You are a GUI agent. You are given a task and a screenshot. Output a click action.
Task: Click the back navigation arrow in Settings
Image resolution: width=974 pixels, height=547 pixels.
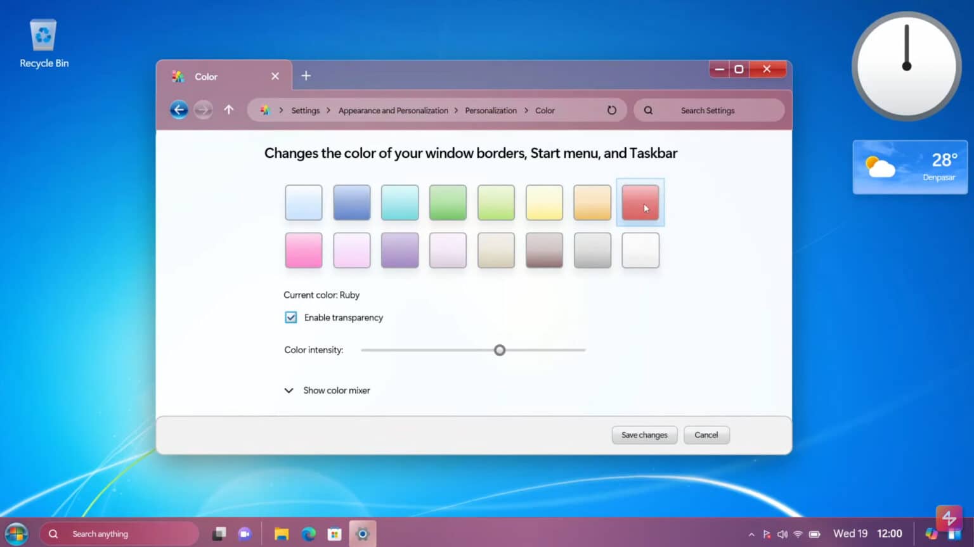(179, 110)
